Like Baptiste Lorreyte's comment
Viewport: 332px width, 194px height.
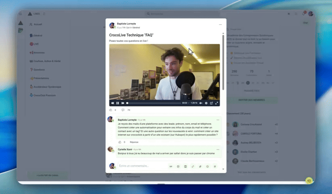(x=120, y=142)
